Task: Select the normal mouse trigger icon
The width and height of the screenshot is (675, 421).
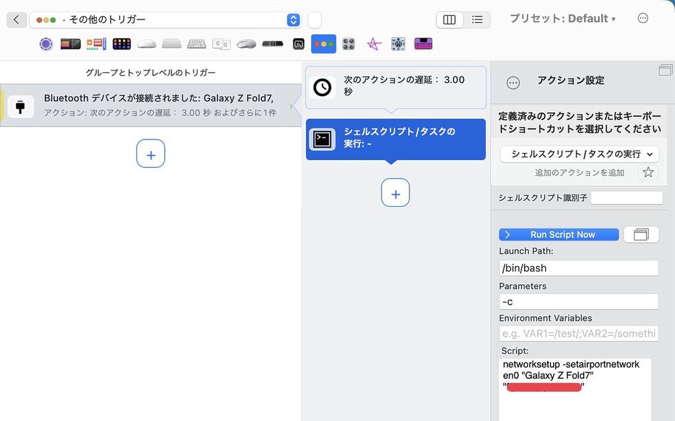Action: 247,44
